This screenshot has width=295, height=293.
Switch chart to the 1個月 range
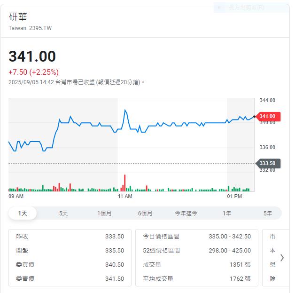coord(104,213)
